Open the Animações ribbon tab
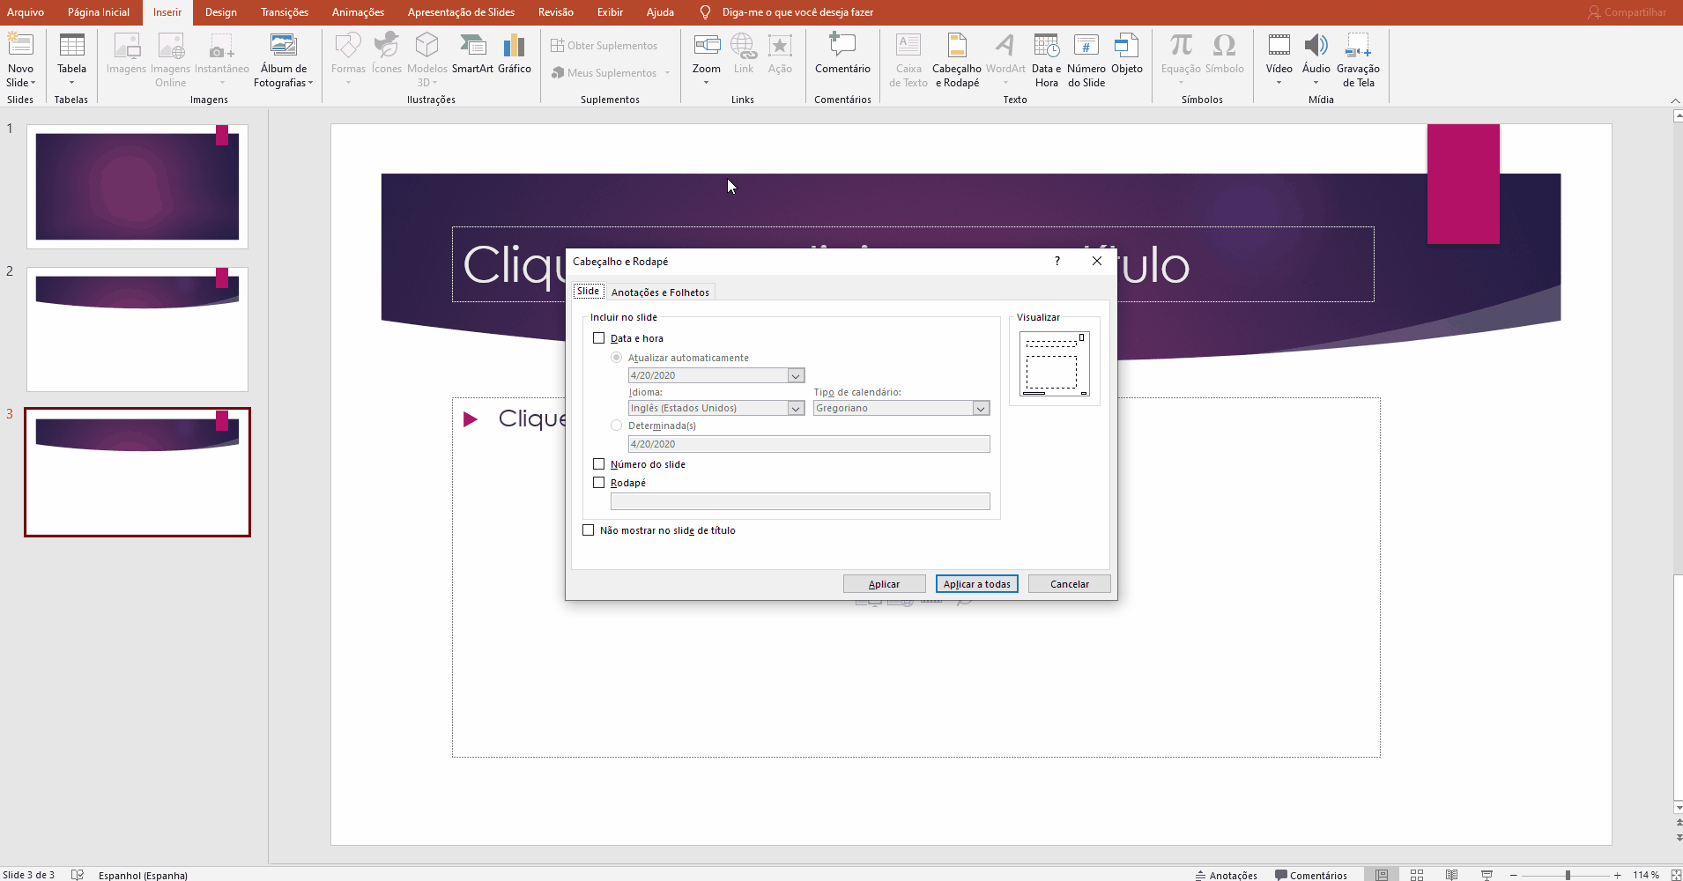 point(358,12)
